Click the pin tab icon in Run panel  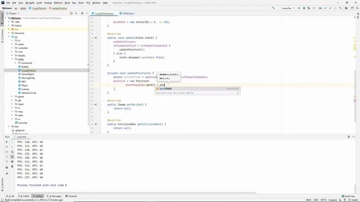tap(7, 173)
